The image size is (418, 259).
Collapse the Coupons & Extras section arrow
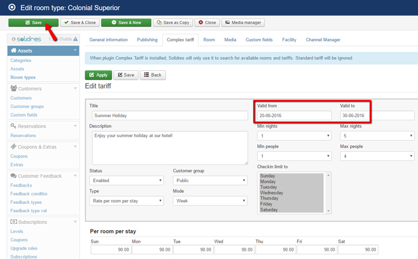click(75, 146)
